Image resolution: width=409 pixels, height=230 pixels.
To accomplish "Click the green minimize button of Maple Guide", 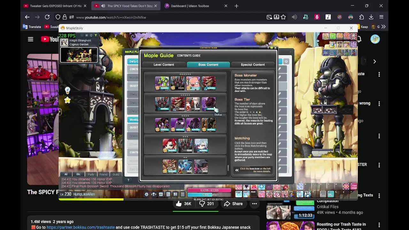I will (x=272, y=48).
